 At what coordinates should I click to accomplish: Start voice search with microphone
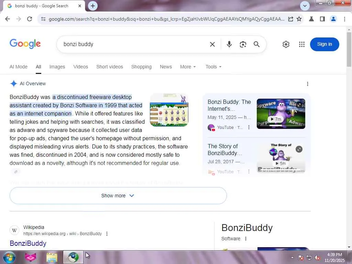tap(229, 44)
